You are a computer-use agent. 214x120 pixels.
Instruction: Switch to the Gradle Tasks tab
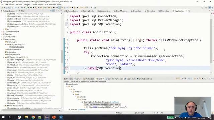tap(130, 79)
